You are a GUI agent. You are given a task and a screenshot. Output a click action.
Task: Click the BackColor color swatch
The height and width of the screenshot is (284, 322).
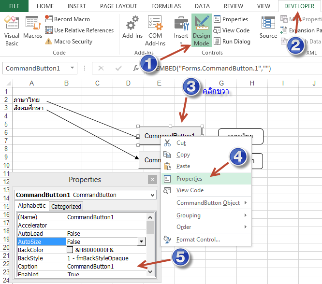[x=70, y=250]
